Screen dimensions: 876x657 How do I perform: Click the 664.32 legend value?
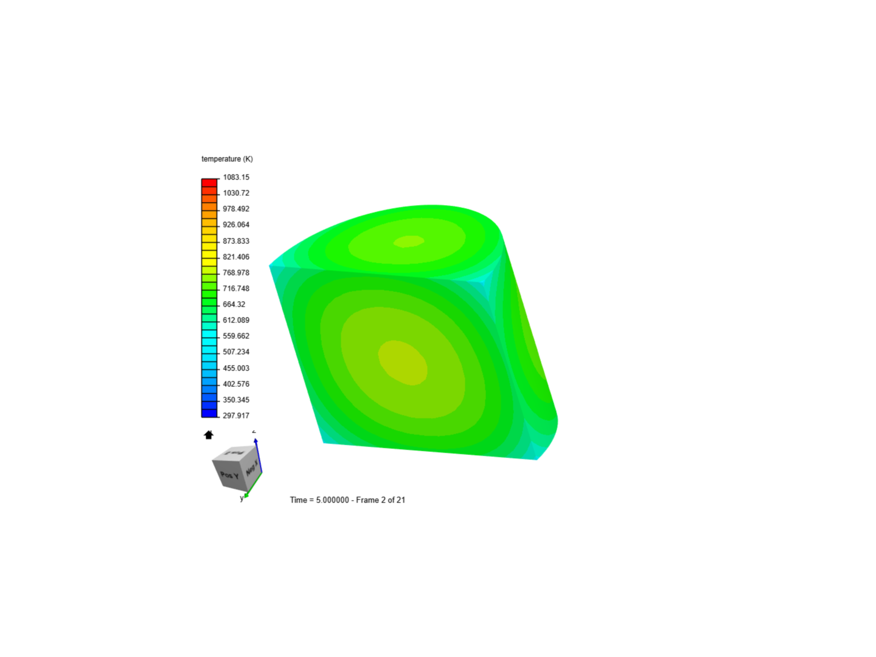[234, 304]
